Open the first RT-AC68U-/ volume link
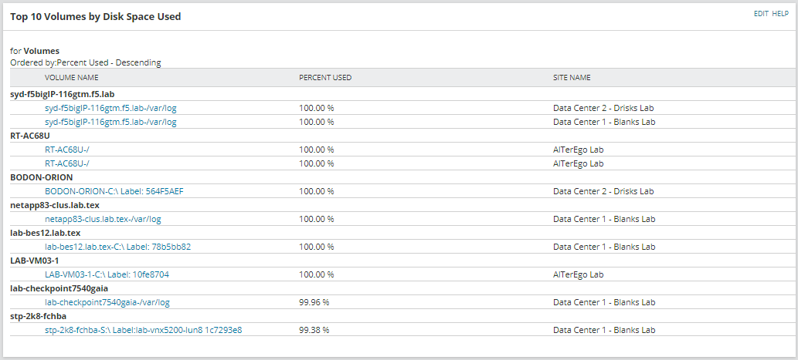798x360 pixels. pyautogui.click(x=67, y=150)
